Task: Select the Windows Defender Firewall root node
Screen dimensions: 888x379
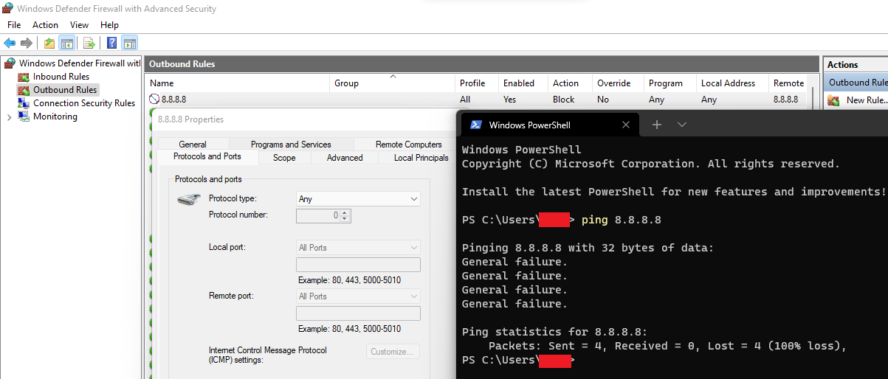Action: (80, 63)
